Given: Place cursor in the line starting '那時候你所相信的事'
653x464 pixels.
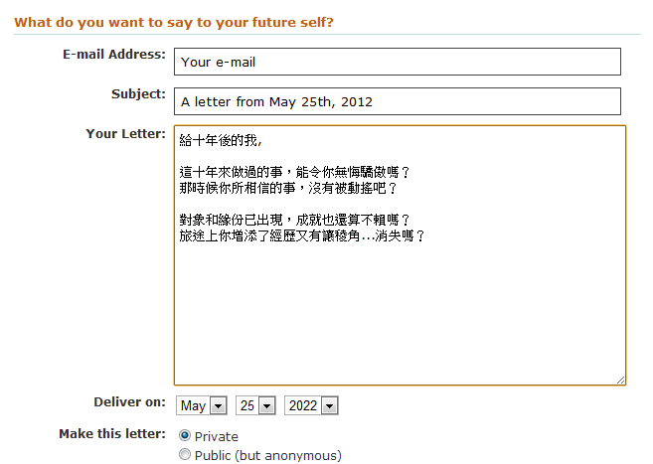Looking at the screenshot, I should pyautogui.click(x=288, y=188).
